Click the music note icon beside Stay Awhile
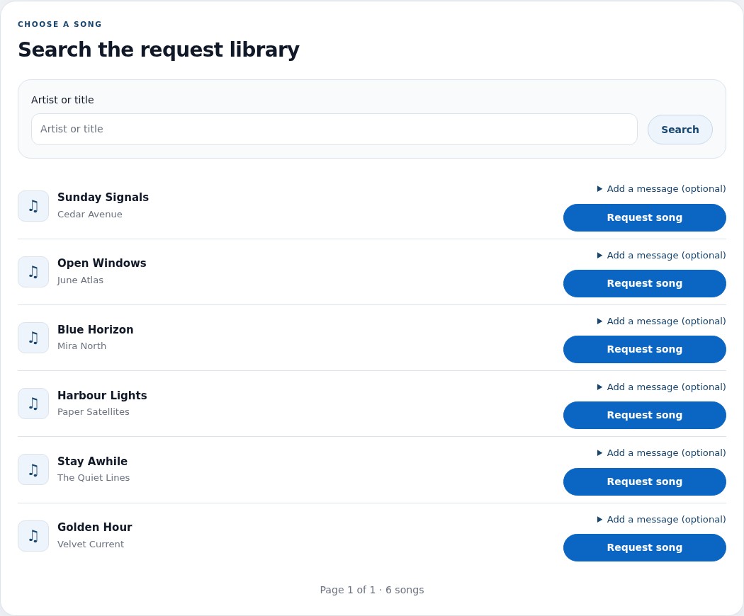The height and width of the screenshot is (616, 744). [33, 469]
